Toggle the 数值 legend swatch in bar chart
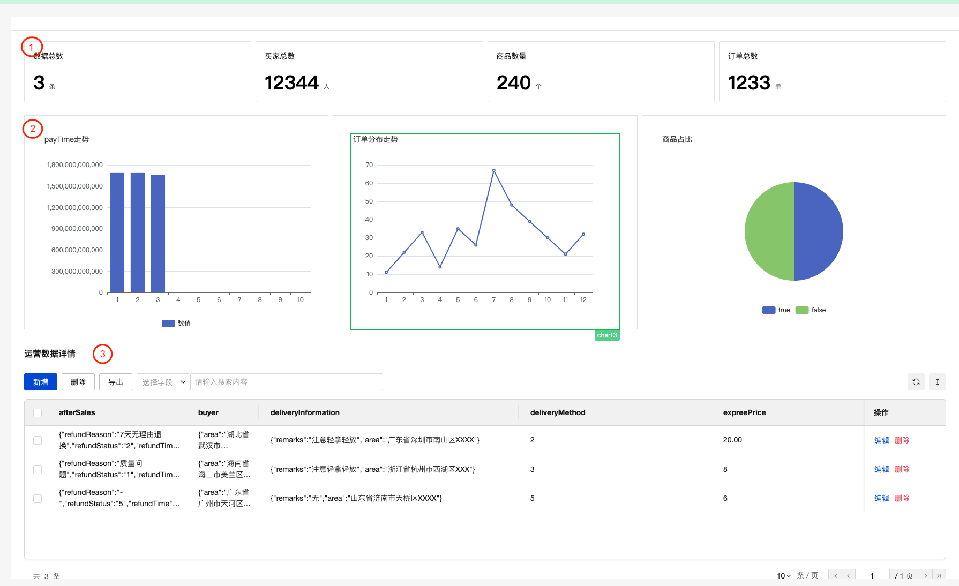Viewport: 959px width, 586px height. tap(168, 324)
